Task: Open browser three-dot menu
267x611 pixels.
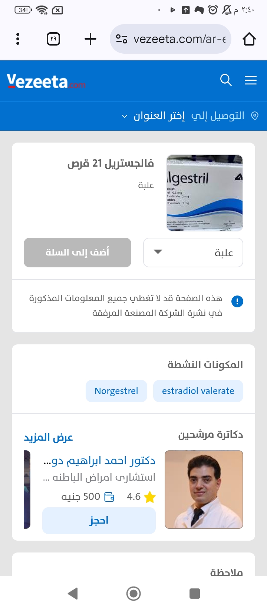Action: click(18, 39)
